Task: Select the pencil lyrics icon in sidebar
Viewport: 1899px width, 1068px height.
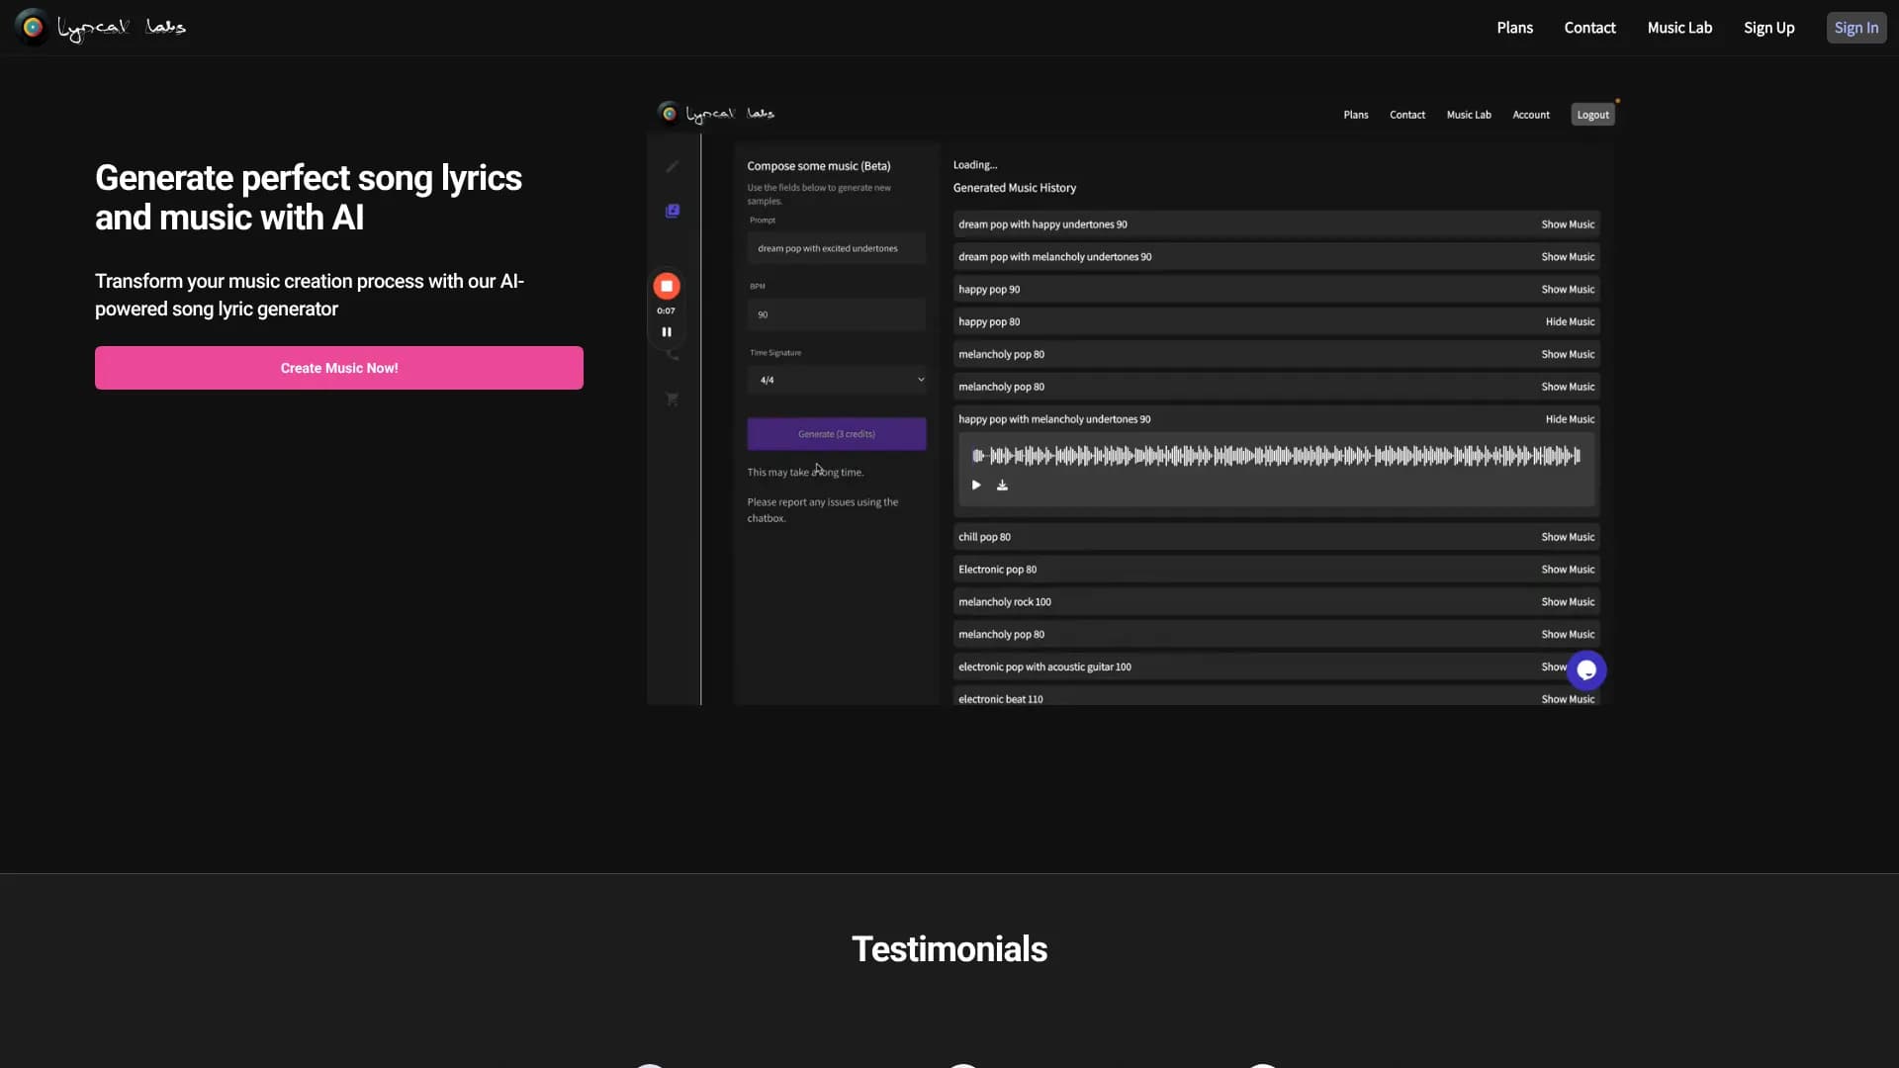Action: [x=673, y=167]
